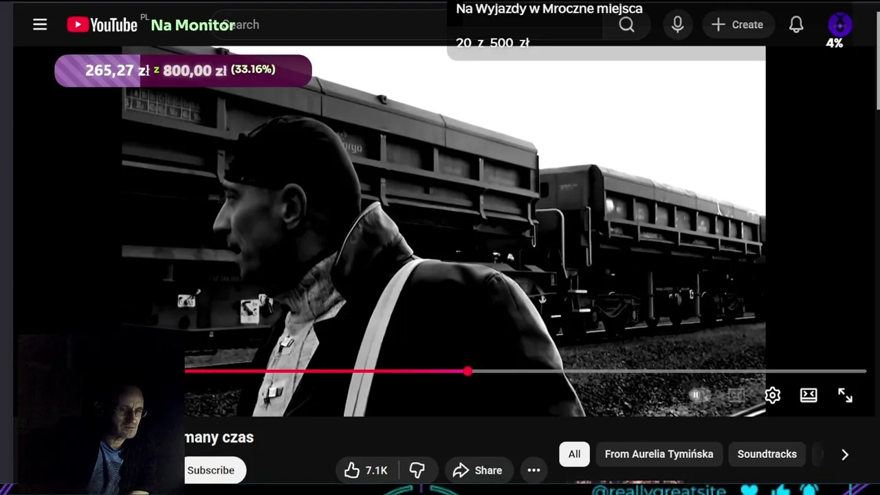The width and height of the screenshot is (880, 495).
Task: Open the three-dots more actions menu
Action: (533, 470)
